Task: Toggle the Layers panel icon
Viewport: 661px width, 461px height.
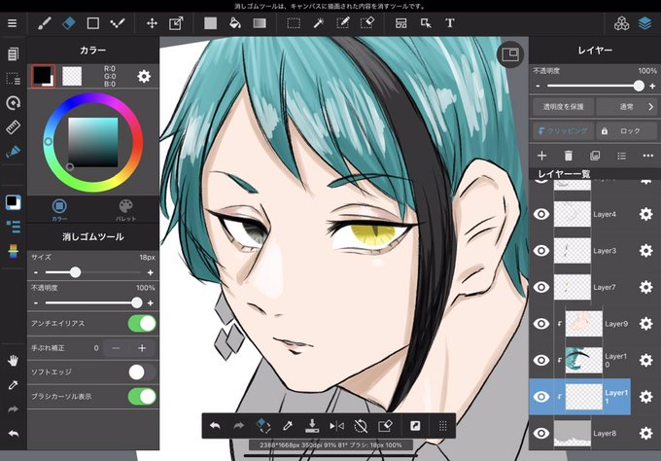Action: (645, 23)
